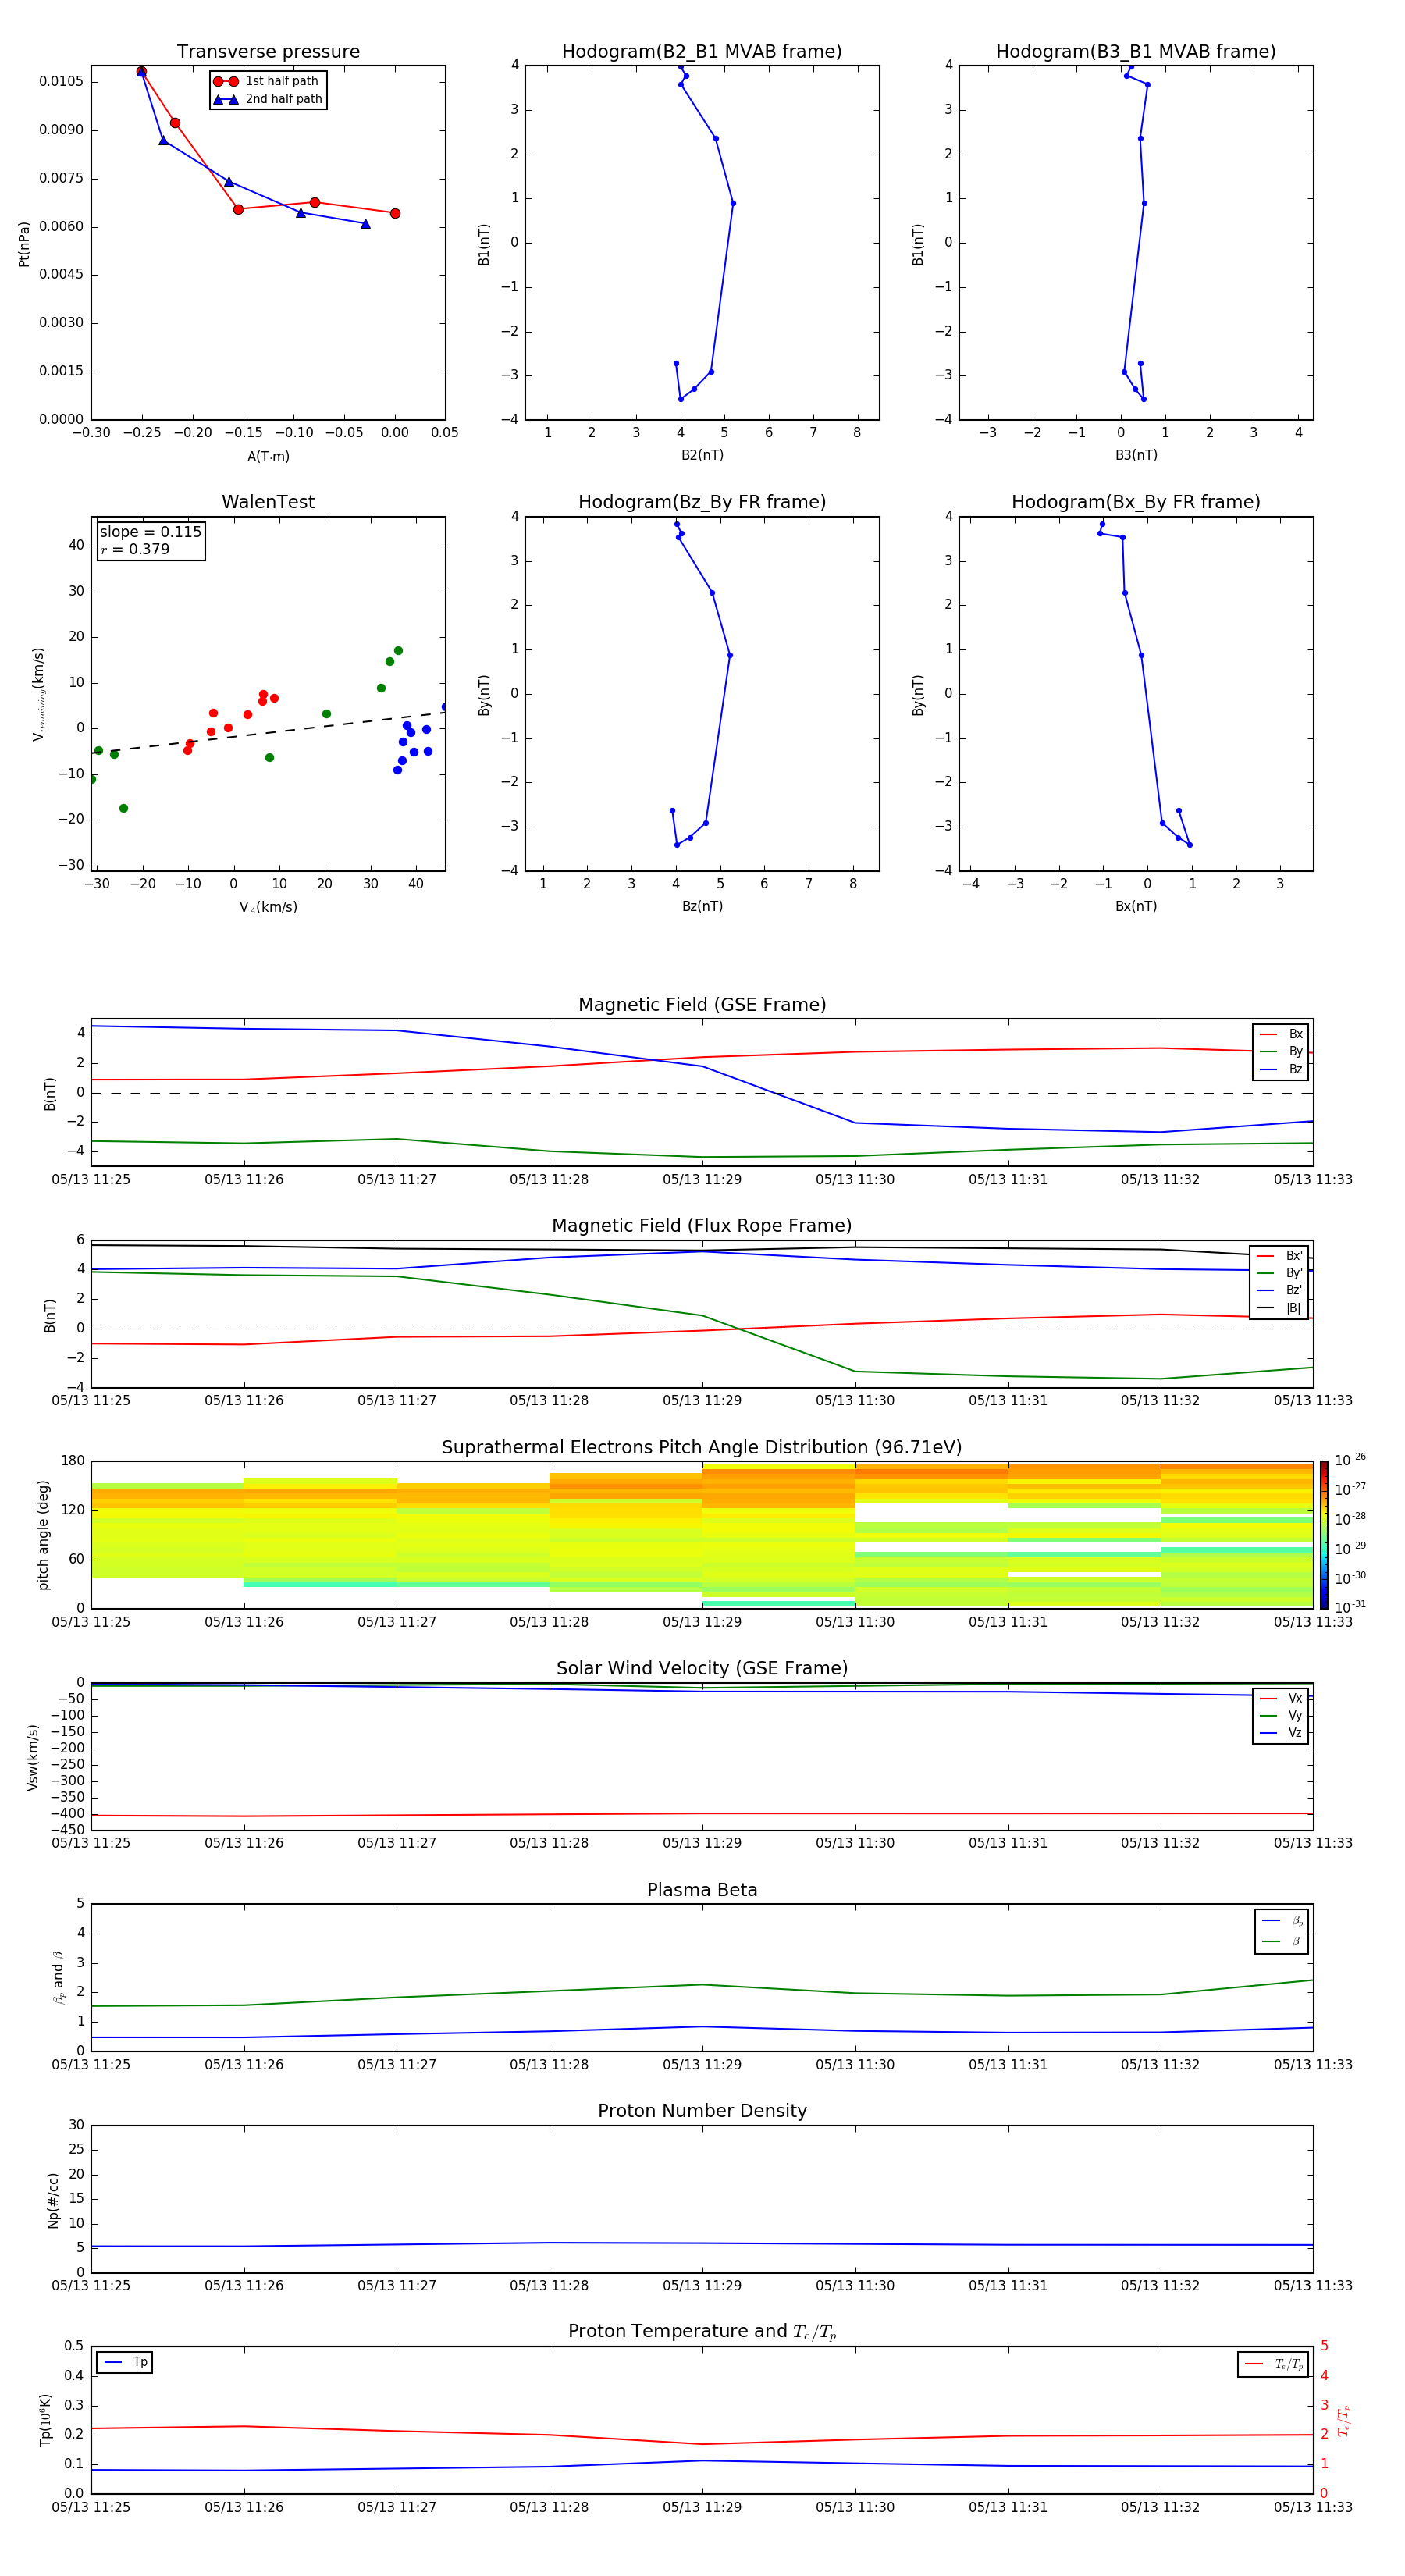Click "Bz'" in flux rope legend
This screenshot has width=1405, height=2576.
[1280, 1290]
